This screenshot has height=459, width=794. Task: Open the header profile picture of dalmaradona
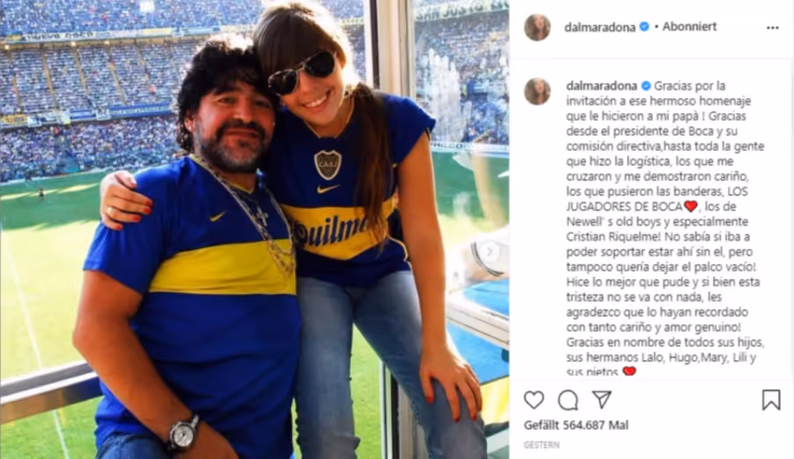pyautogui.click(x=537, y=27)
